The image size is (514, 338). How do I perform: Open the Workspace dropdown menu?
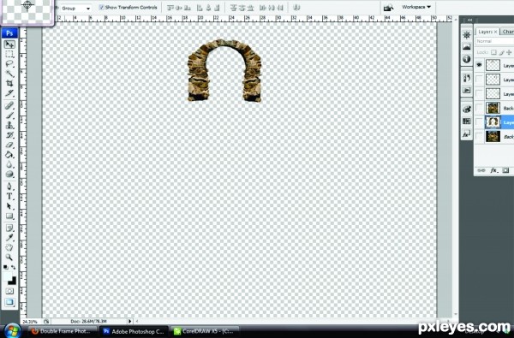[x=416, y=7]
